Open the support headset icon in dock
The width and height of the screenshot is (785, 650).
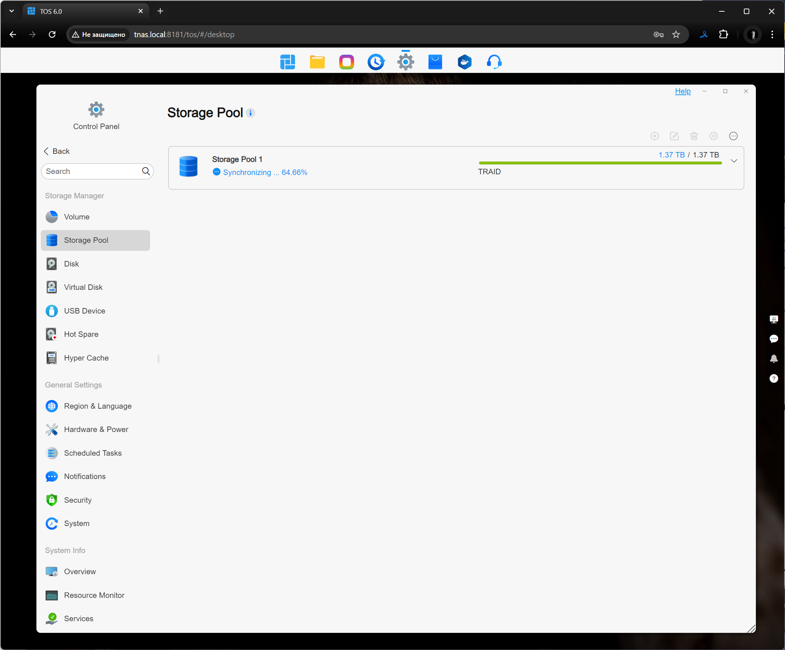[x=494, y=62]
